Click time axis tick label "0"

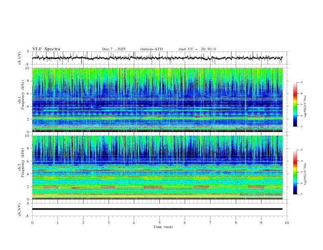tap(32, 223)
